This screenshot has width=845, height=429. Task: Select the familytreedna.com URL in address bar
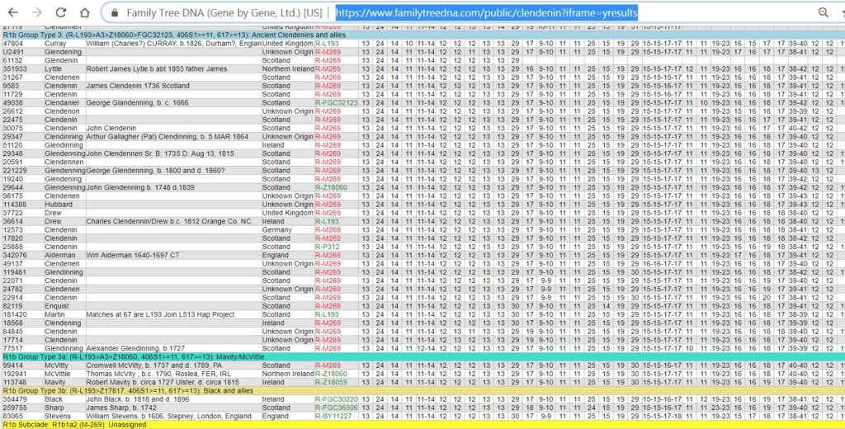(486, 12)
